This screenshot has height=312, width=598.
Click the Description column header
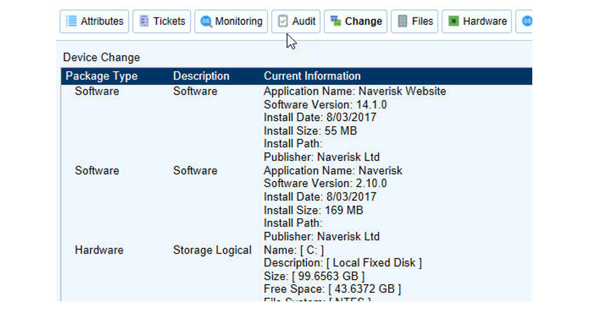(x=201, y=76)
